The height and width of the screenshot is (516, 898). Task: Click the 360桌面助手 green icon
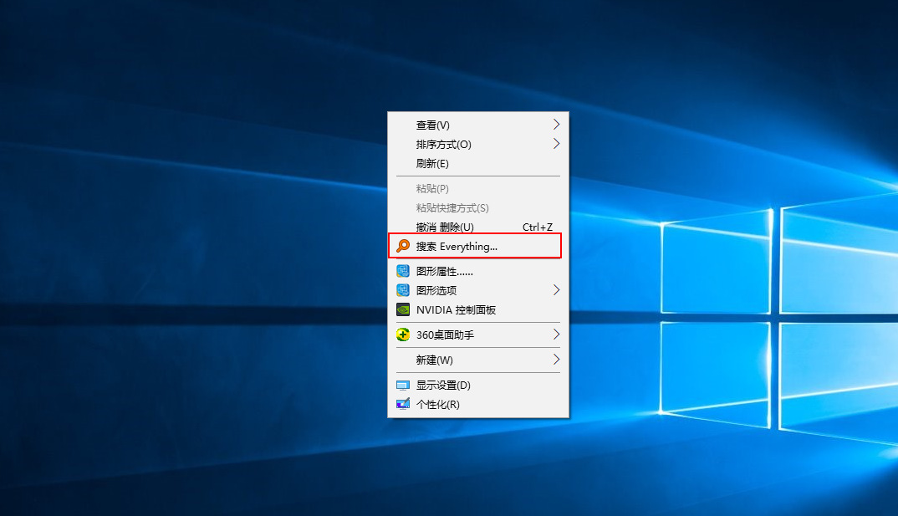(403, 335)
